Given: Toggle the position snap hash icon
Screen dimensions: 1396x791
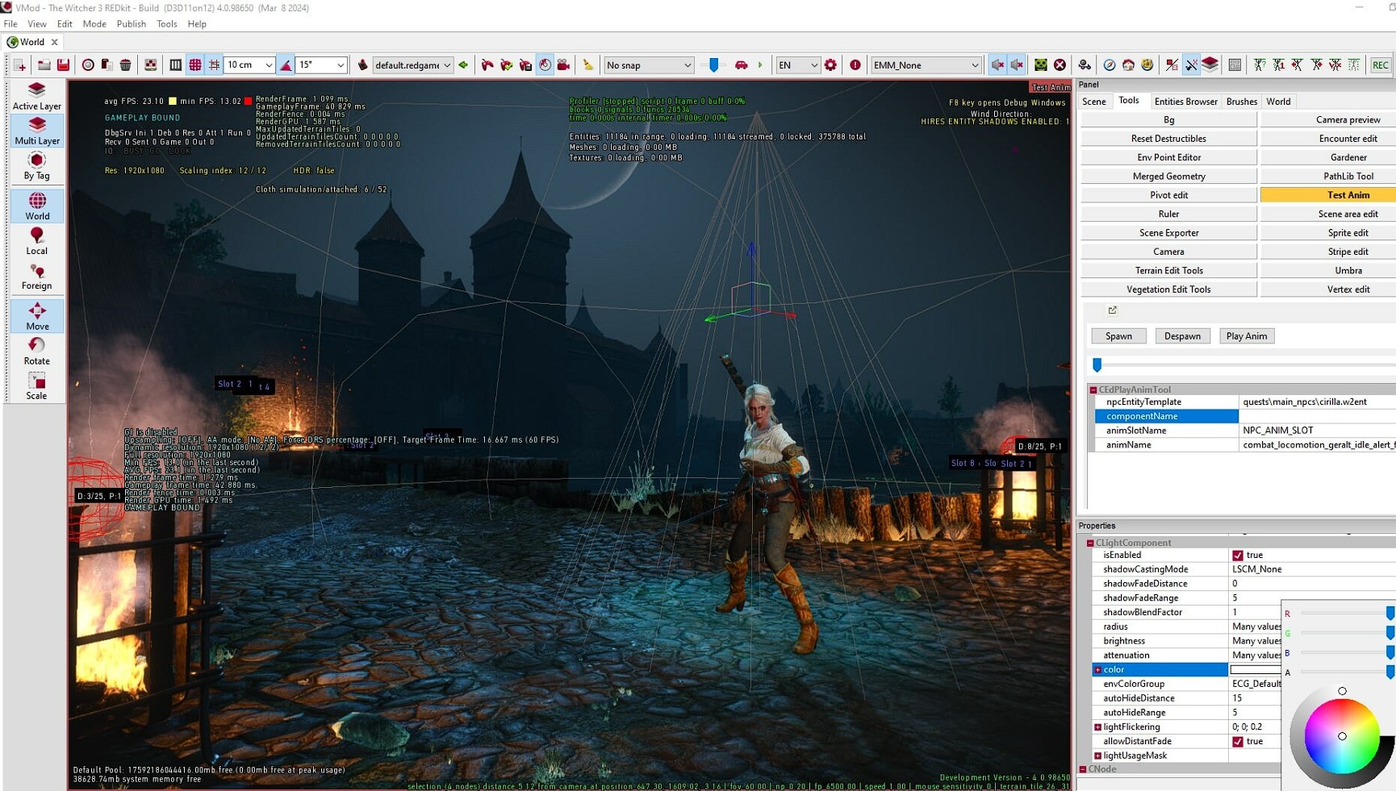Looking at the screenshot, I should tap(214, 65).
